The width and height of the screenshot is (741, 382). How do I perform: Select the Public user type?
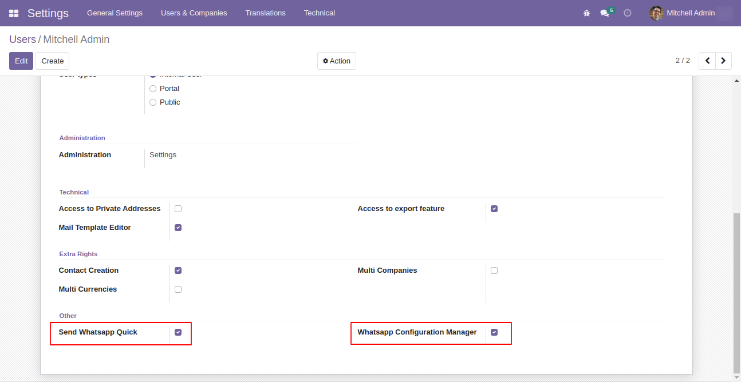(x=153, y=102)
